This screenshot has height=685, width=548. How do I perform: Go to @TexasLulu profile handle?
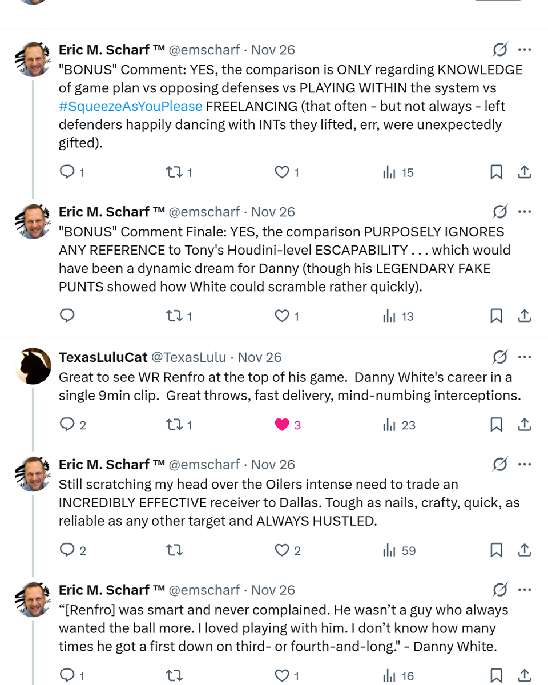(x=188, y=357)
